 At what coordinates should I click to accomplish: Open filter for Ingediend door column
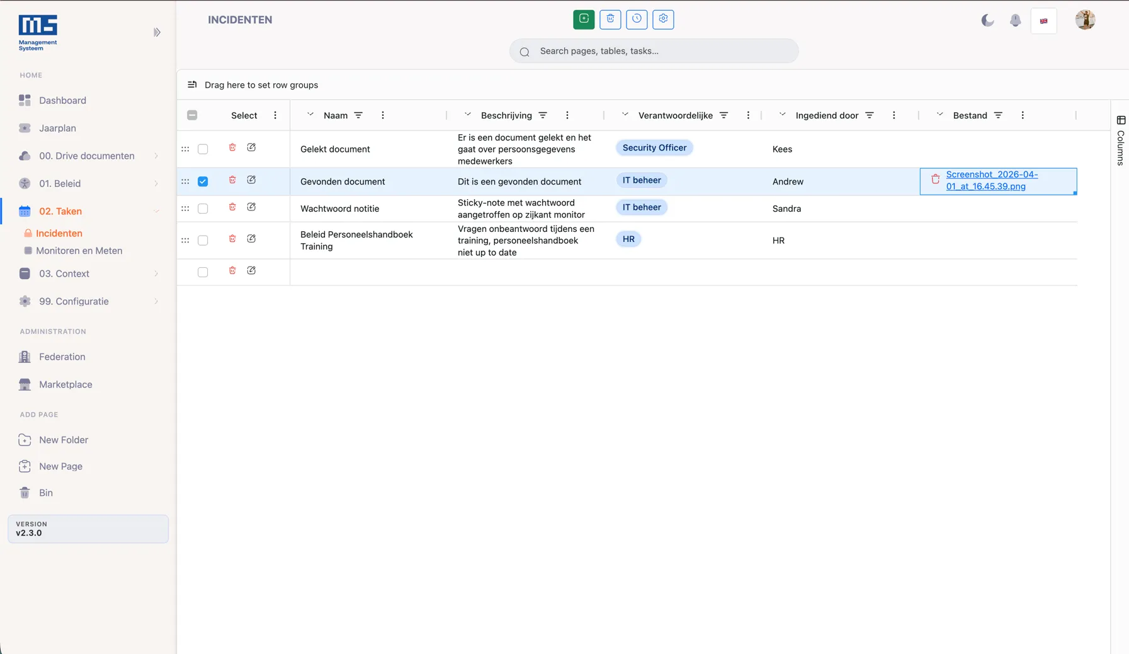click(x=869, y=115)
